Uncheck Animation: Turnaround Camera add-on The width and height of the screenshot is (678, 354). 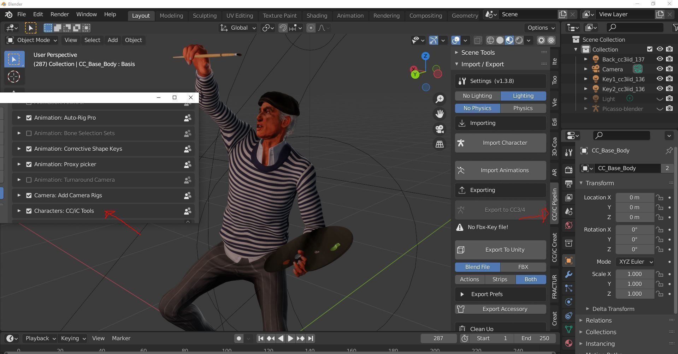(29, 180)
